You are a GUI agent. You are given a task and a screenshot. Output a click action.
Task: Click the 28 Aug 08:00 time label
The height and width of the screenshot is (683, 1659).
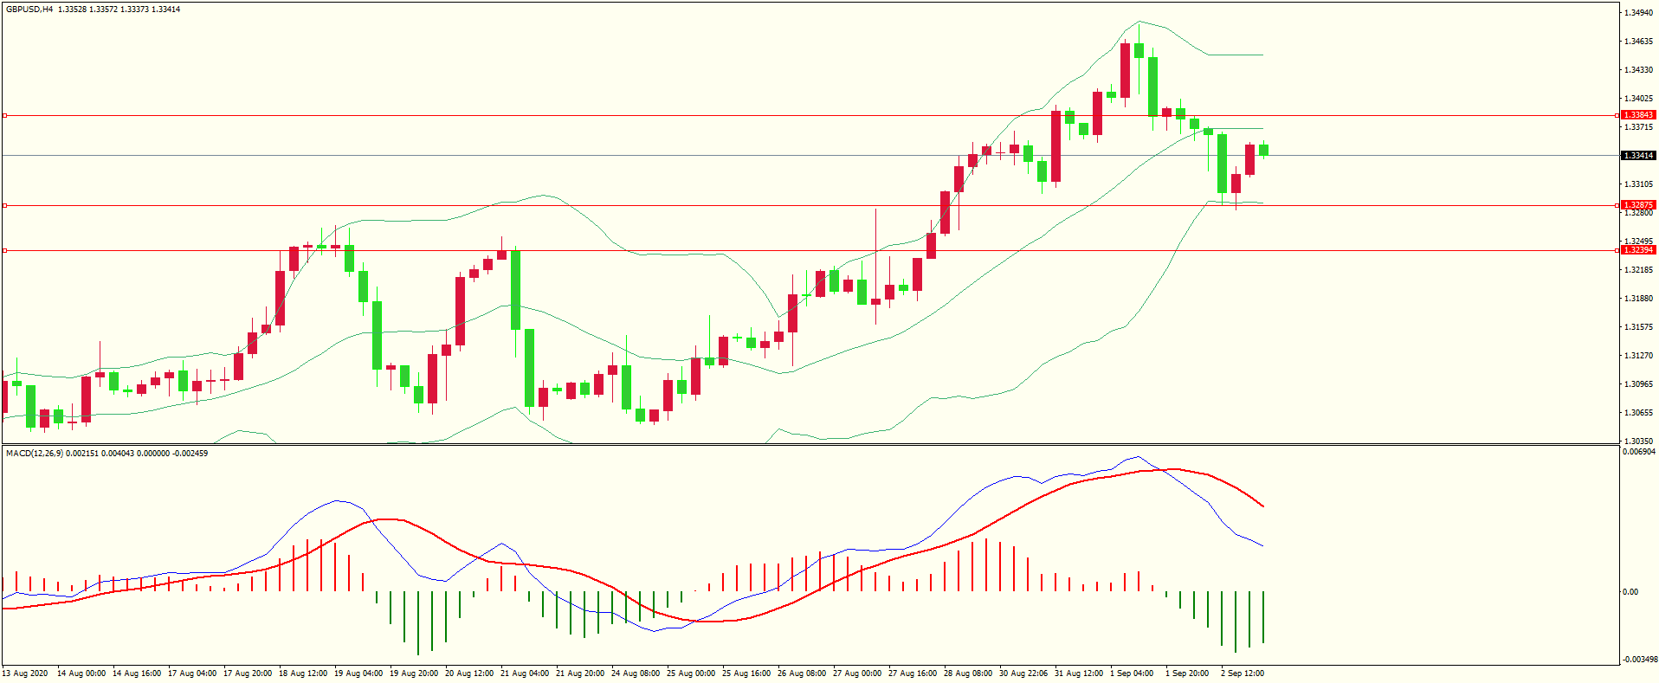(x=968, y=673)
